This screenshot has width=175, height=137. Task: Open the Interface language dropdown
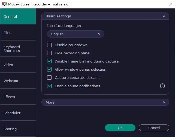coord(76,34)
